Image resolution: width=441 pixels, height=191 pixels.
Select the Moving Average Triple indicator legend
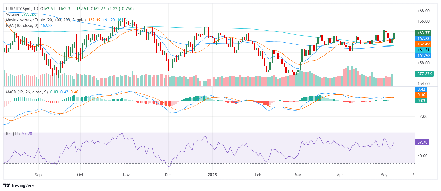[x=46, y=20]
